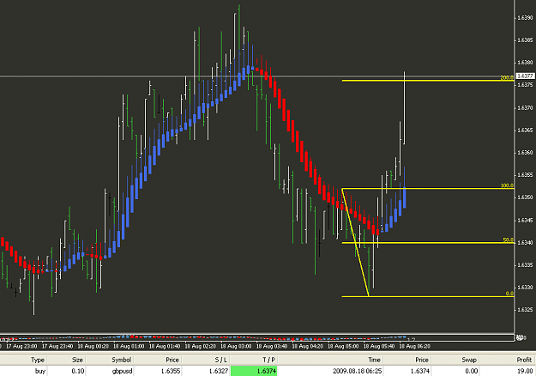
Task: Click the 18 Aug 01:40 time label
Action: pyautogui.click(x=165, y=346)
